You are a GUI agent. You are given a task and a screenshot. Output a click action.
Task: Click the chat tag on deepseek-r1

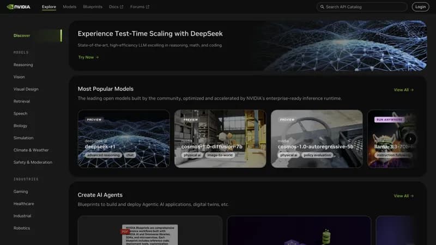(x=130, y=155)
